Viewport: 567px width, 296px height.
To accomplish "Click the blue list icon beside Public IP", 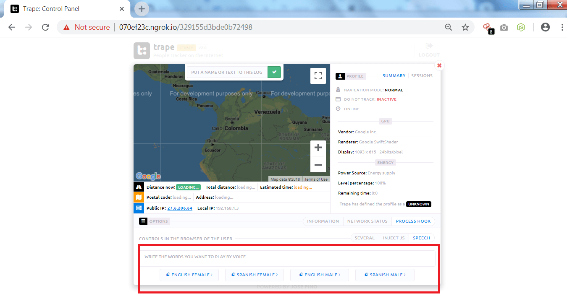I will click(139, 208).
